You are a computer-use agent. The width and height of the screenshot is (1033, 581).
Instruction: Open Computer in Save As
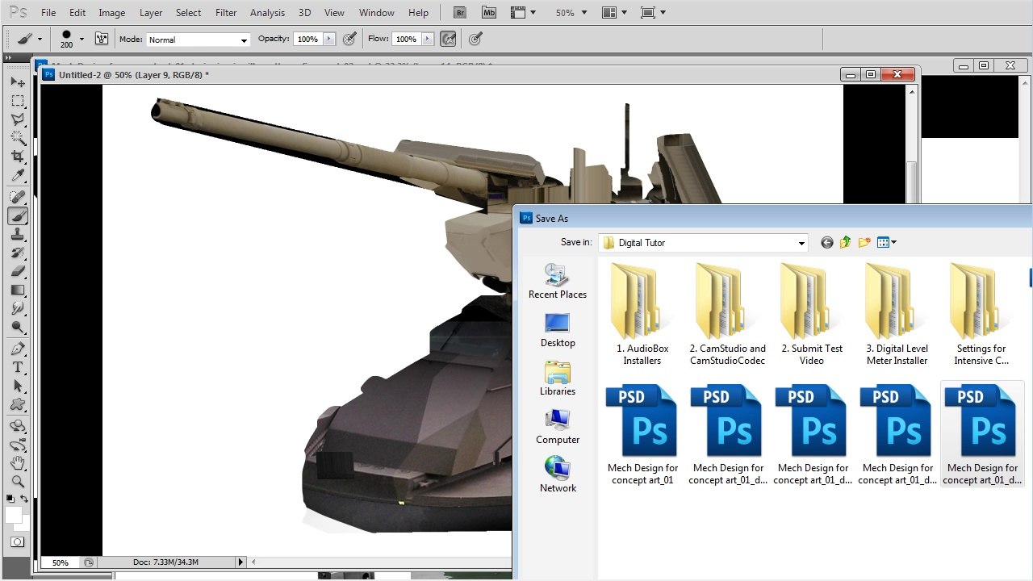(x=558, y=426)
